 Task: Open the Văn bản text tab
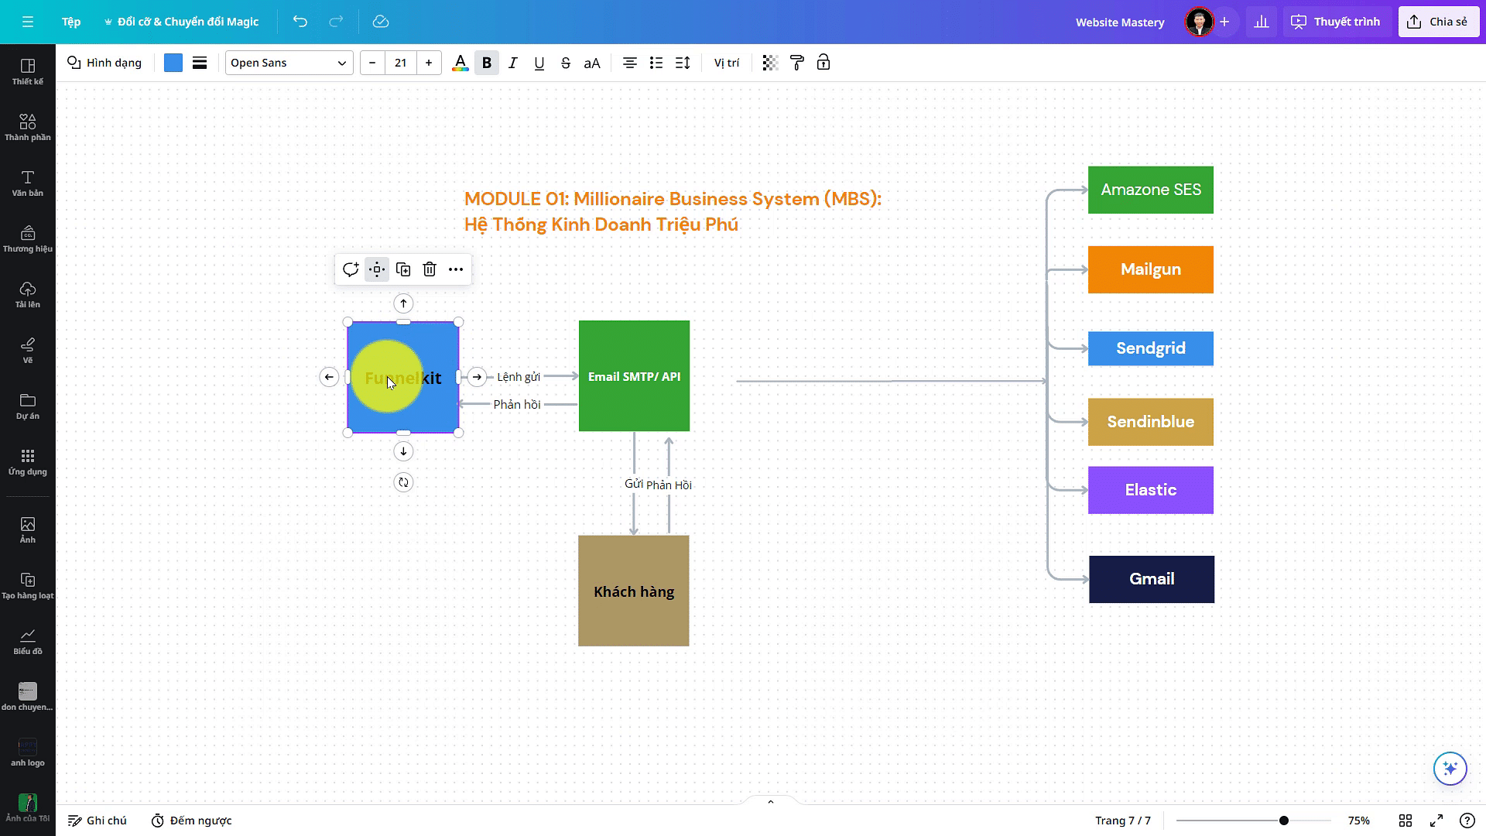(x=28, y=183)
